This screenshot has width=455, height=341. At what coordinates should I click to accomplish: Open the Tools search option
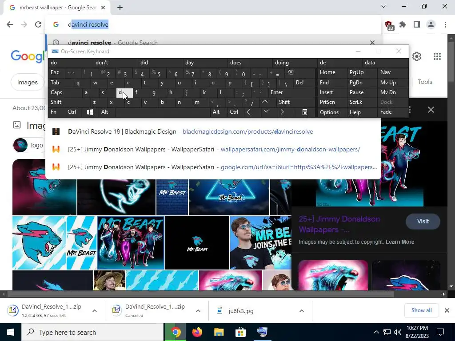pyautogui.click(x=425, y=82)
